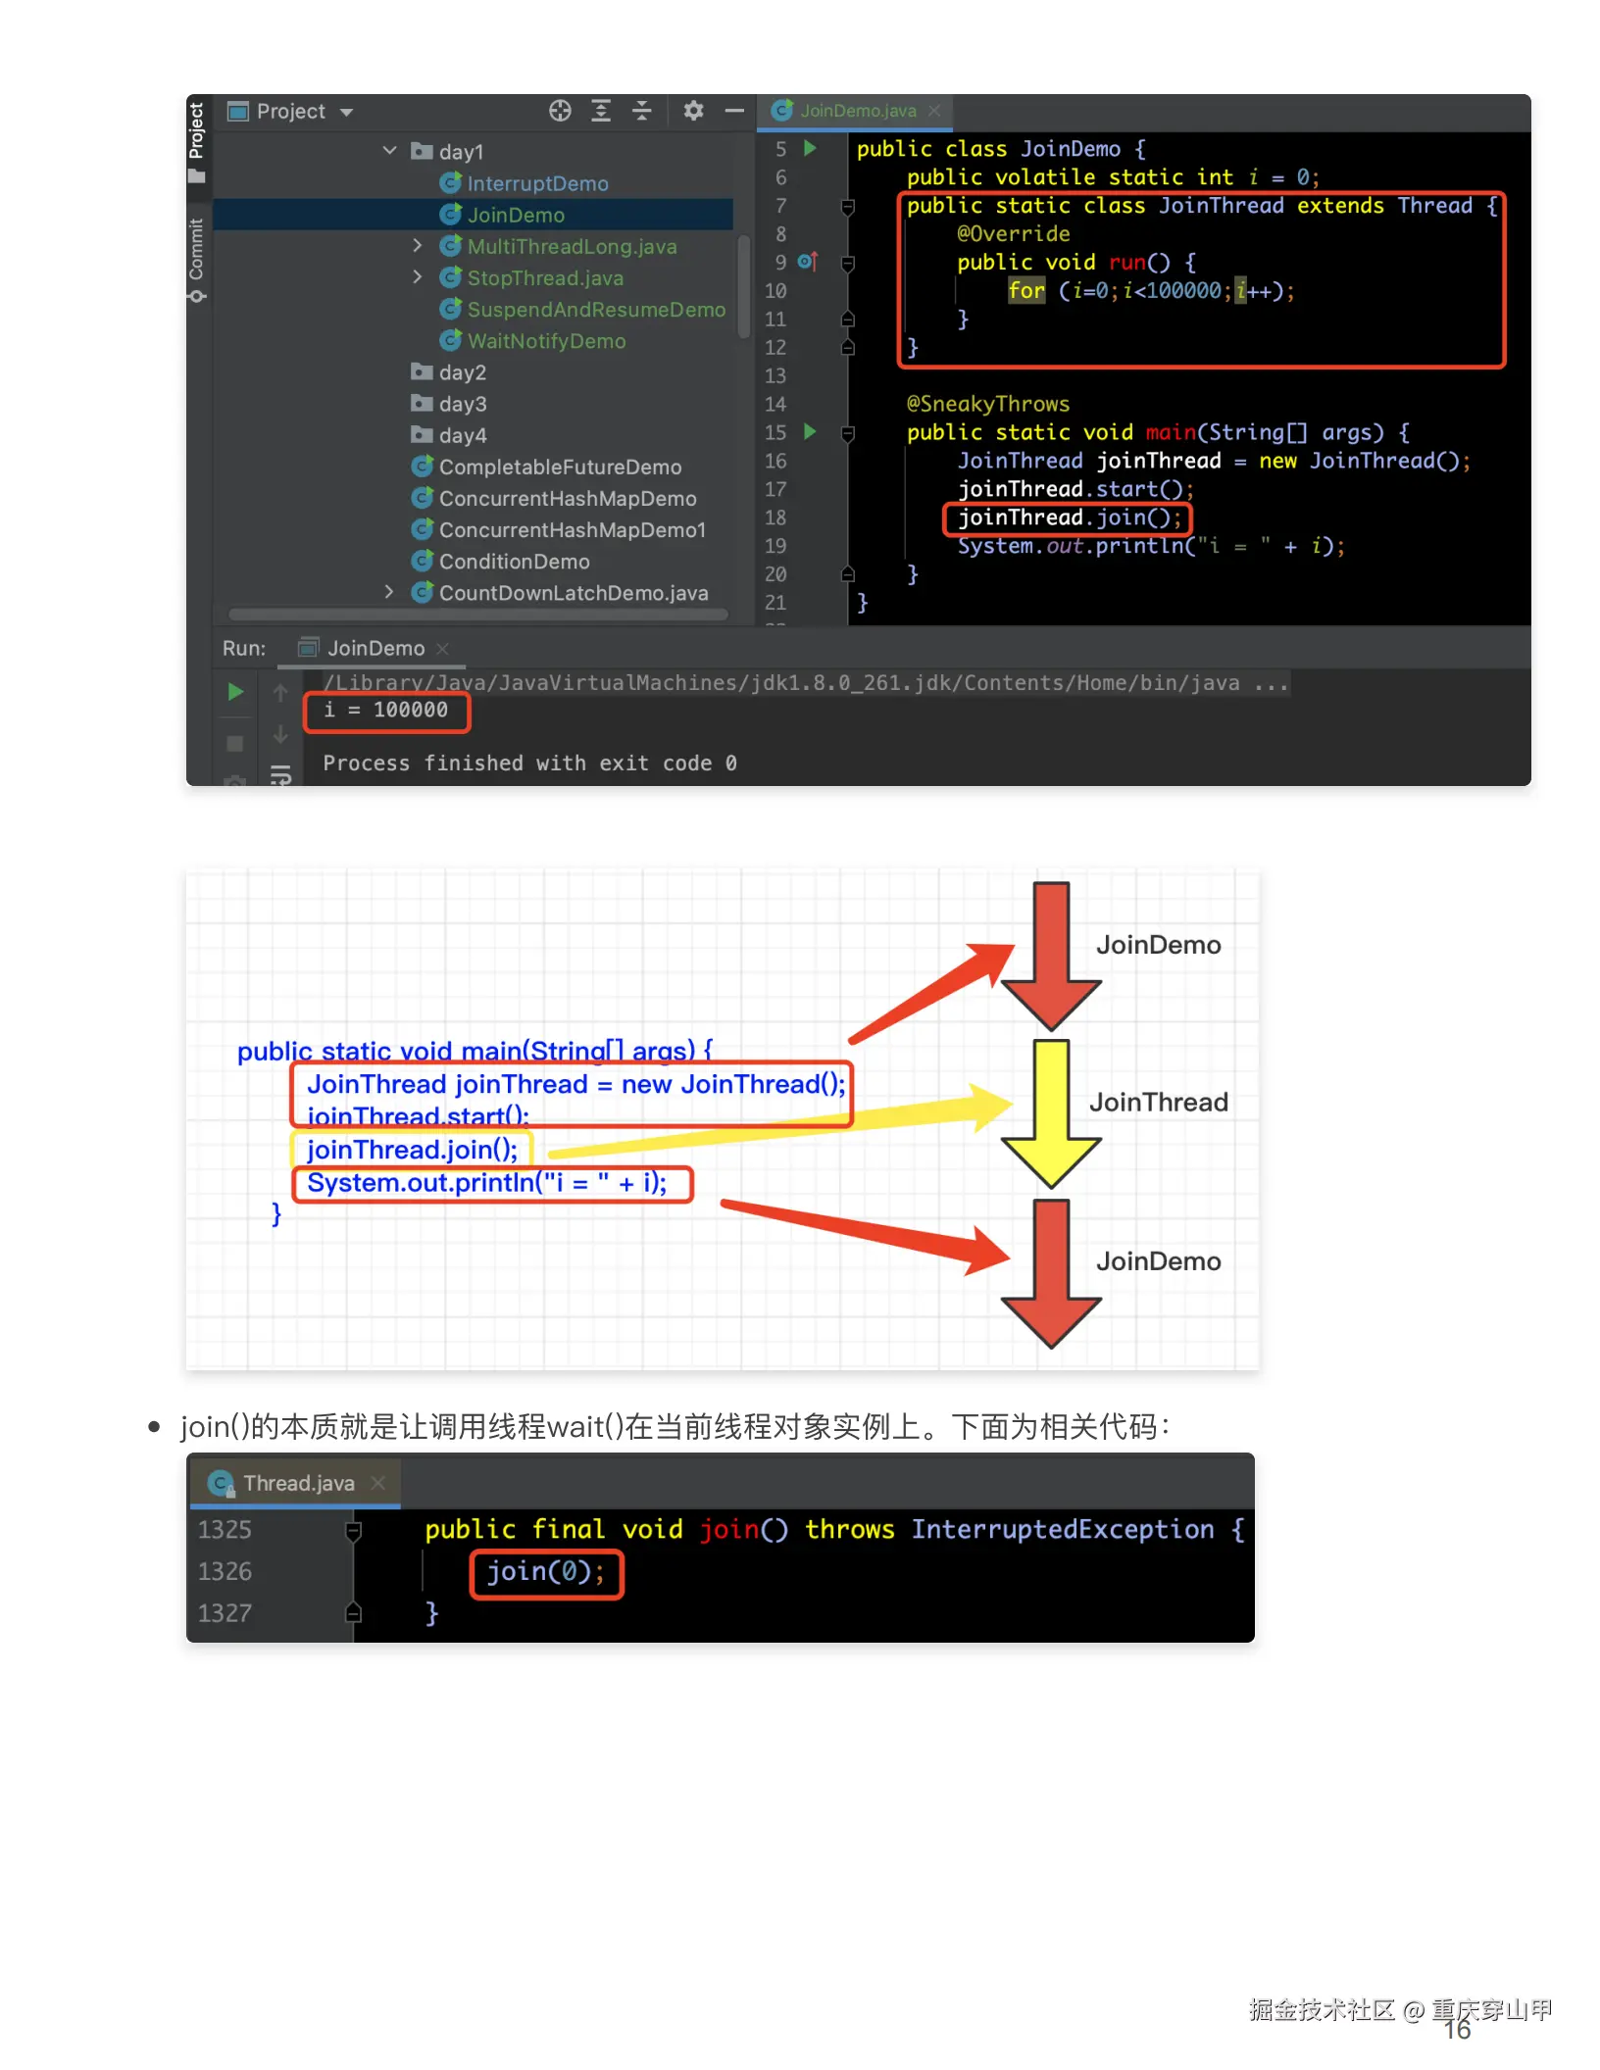This screenshot has height=2070, width=1600.
Task: Click run gutter icon on line 5
Action: coord(811,148)
